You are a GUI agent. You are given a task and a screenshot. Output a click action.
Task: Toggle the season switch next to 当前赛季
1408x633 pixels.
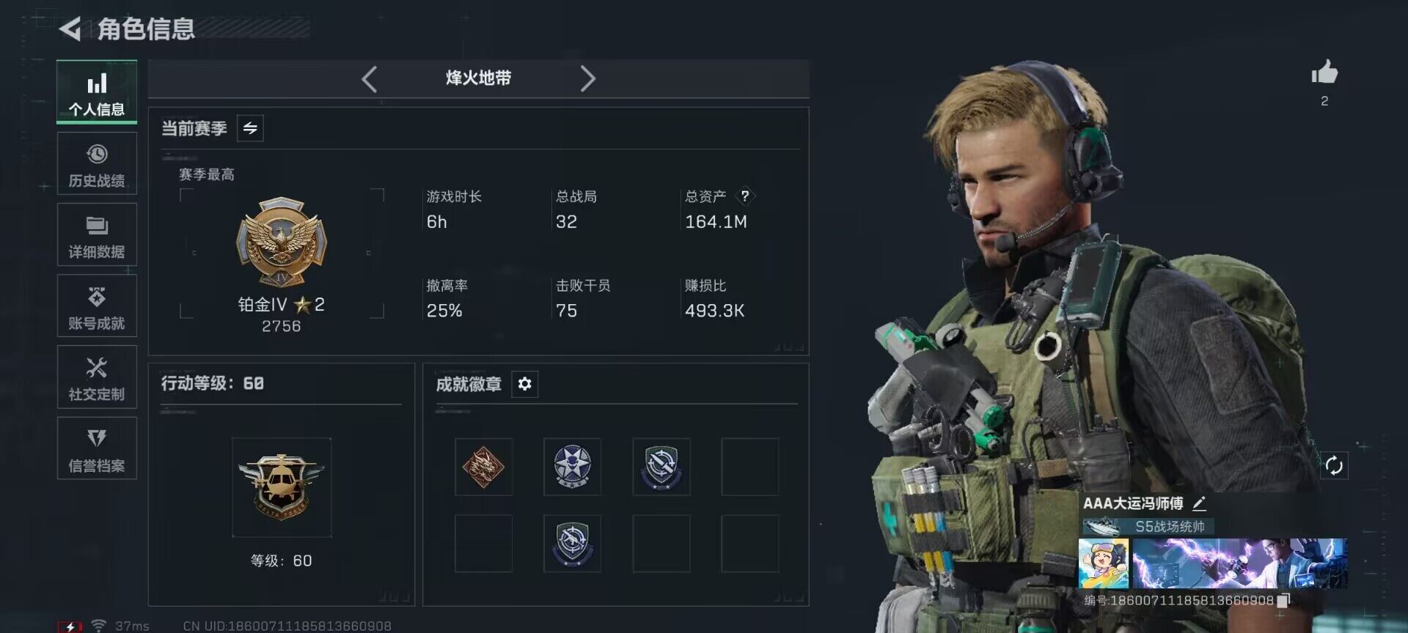pos(250,128)
